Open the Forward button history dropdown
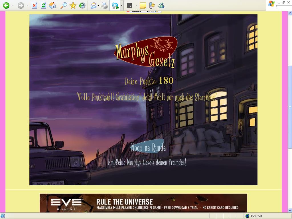 tap(28, 5)
